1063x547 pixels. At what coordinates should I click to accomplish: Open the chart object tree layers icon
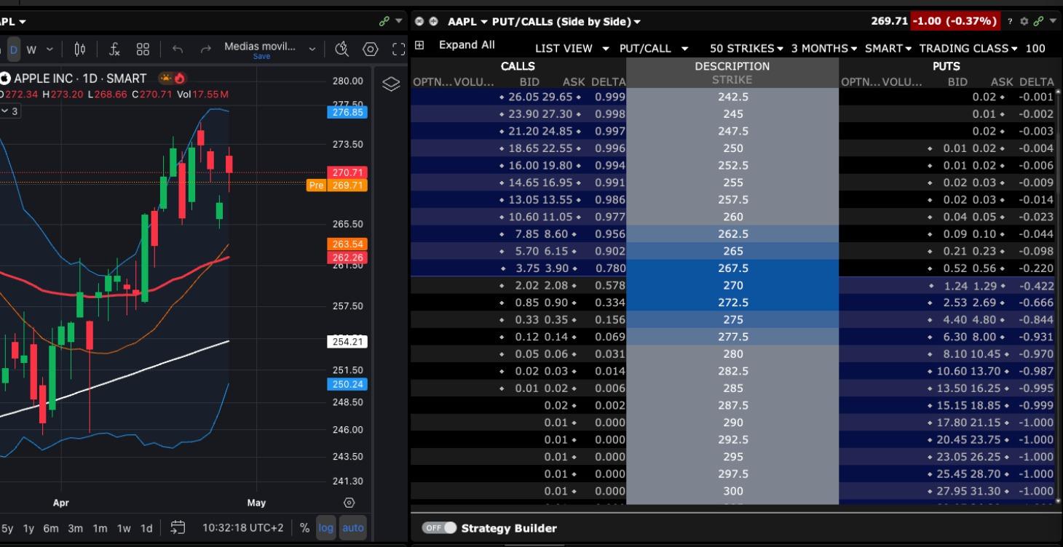click(391, 84)
